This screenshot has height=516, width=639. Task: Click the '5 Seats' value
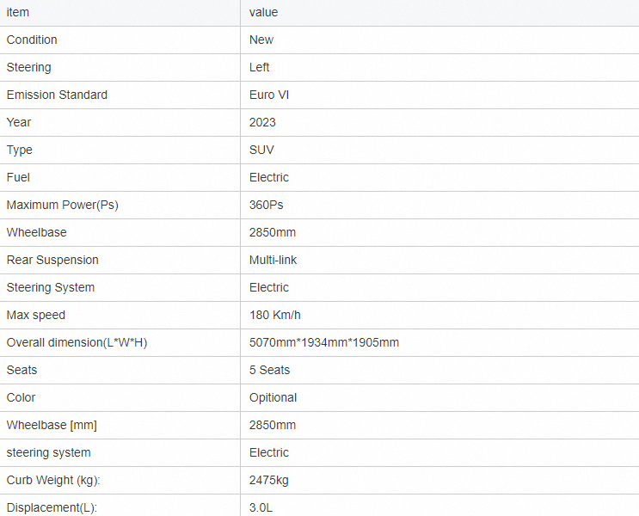tap(269, 370)
